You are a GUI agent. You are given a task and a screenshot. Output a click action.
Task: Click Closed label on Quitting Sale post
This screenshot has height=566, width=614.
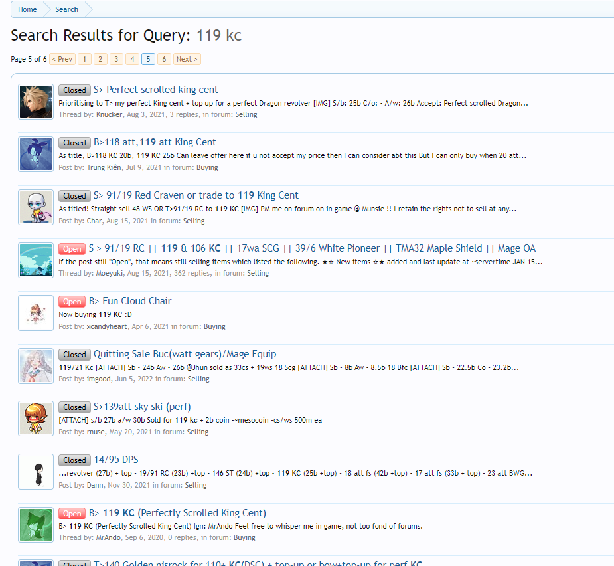coord(74,354)
